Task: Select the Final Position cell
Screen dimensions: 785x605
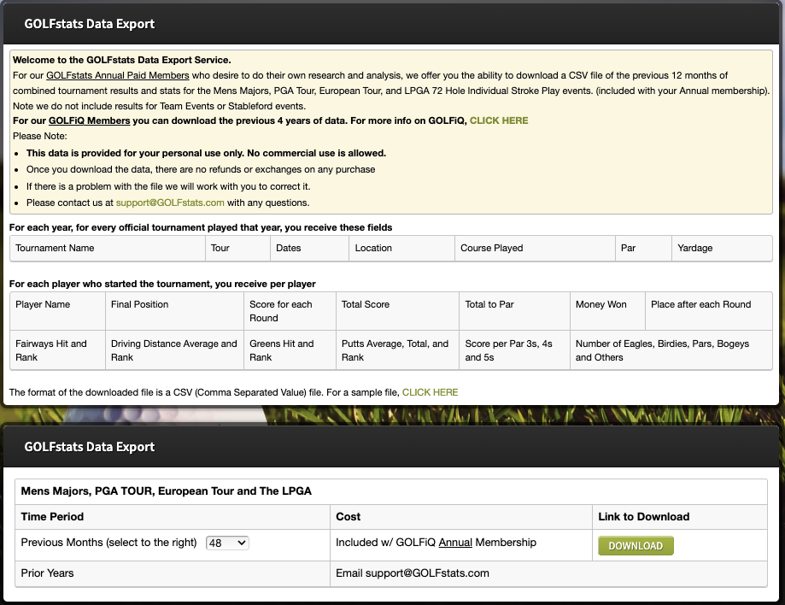Action: pyautogui.click(x=175, y=311)
